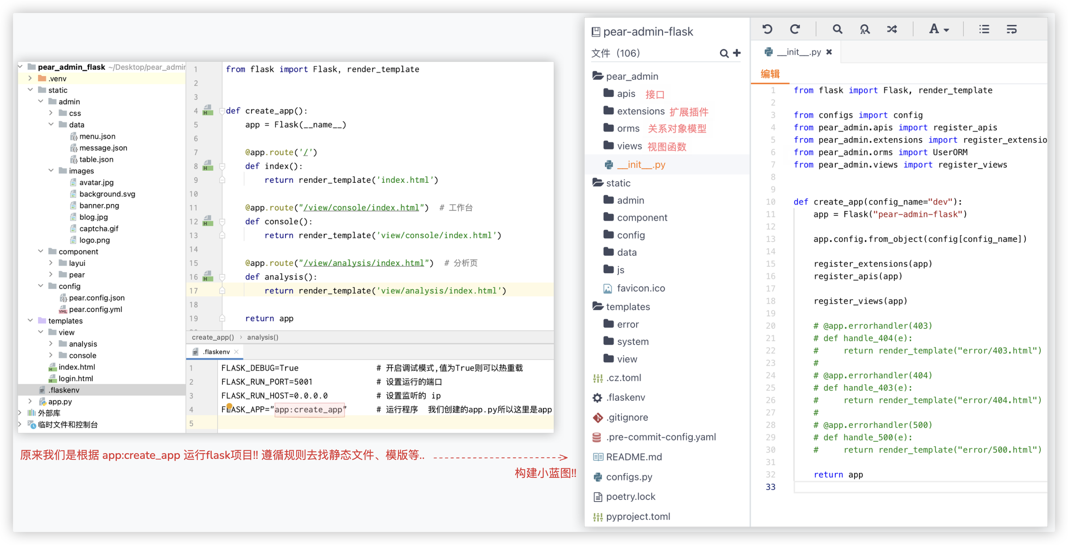1068x545 pixels.
Task: Select __init__.py file in pear_admin
Action: coord(641,164)
